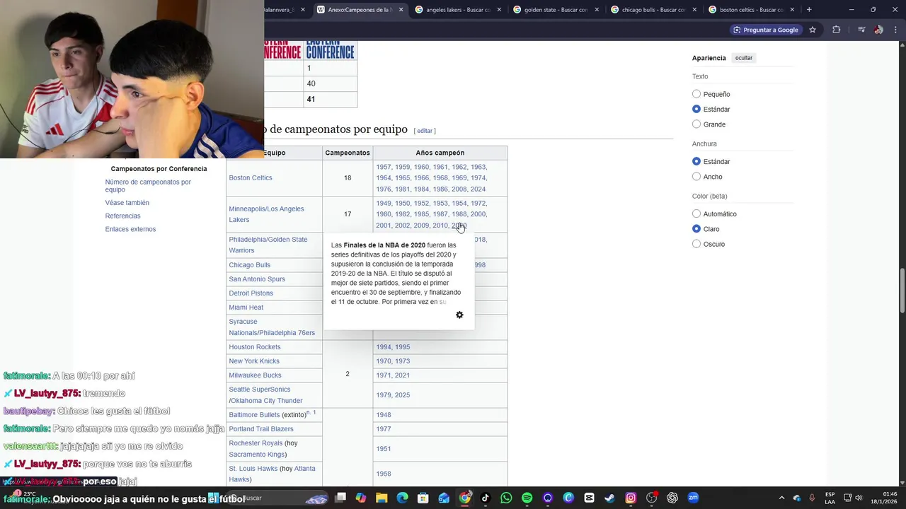The image size is (906, 509).
Task: Bookmark this page with the star icon
Action: (813, 30)
